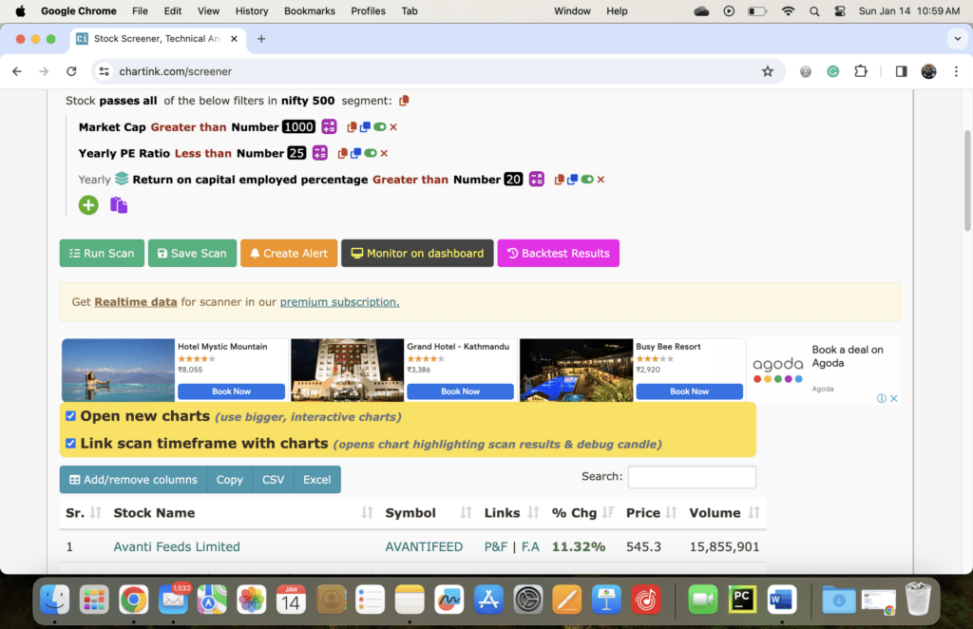The height and width of the screenshot is (629, 973).
Task: Open Chrome Extensions puzzle icon
Action: pos(861,71)
